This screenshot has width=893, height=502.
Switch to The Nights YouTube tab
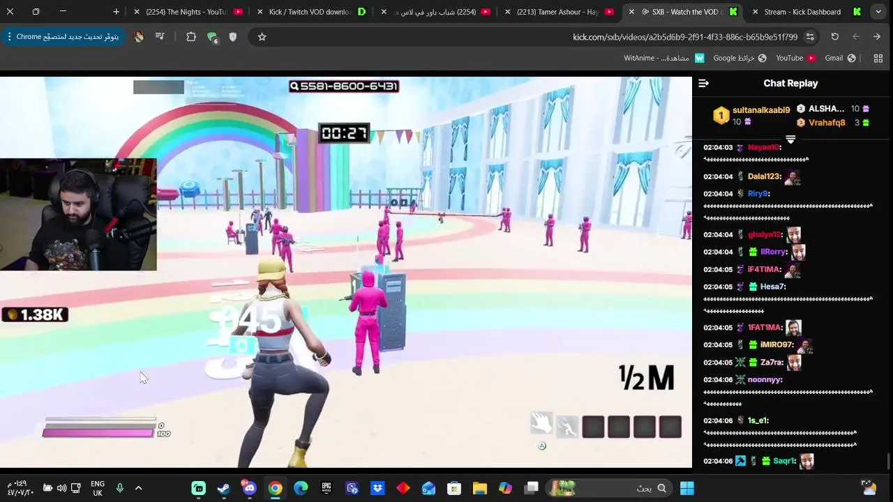tap(188, 12)
